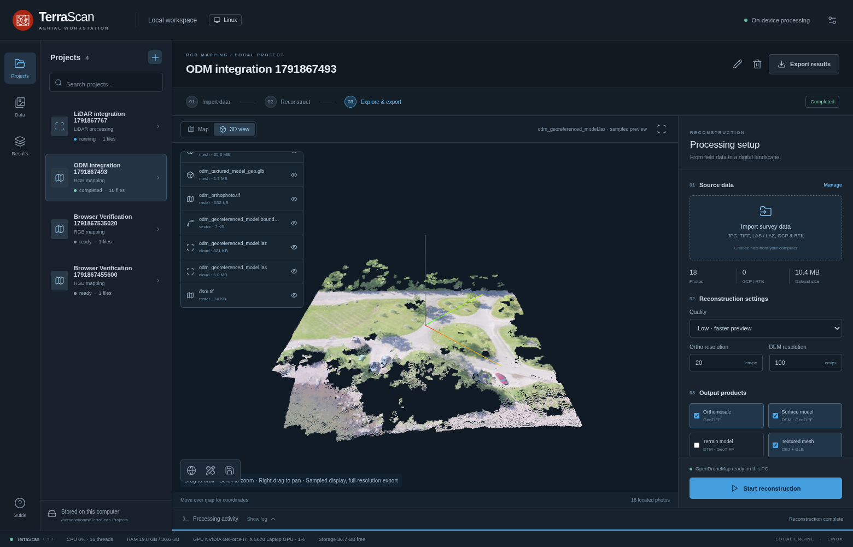Expand the processing log with Show log
853x547 pixels.
pyautogui.click(x=261, y=519)
